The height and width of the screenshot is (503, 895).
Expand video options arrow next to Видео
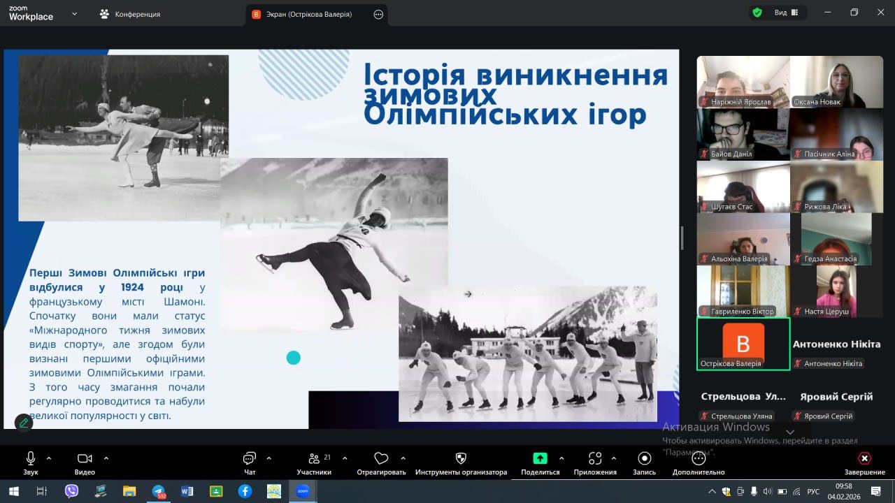click(x=106, y=458)
